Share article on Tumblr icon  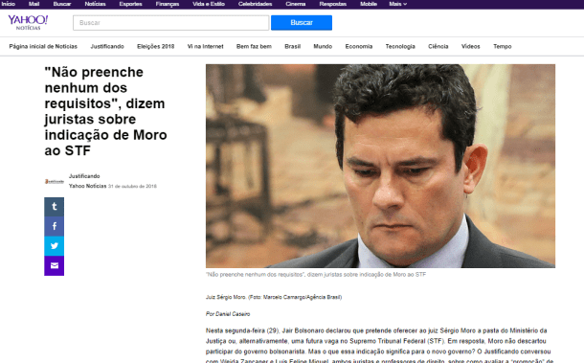[54, 207]
